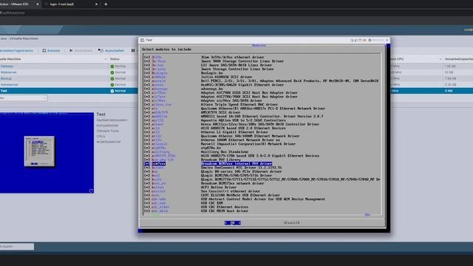This screenshot has height=266, width=473.
Task: Click green status icon of Gateway row
Action: pyautogui.click(x=112, y=66)
